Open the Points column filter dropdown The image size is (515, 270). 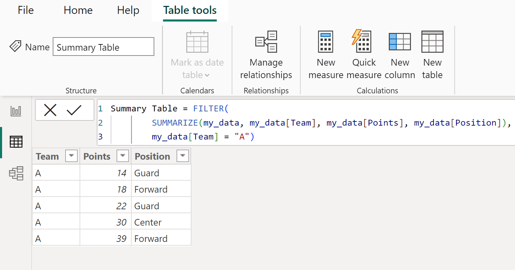pyautogui.click(x=123, y=156)
